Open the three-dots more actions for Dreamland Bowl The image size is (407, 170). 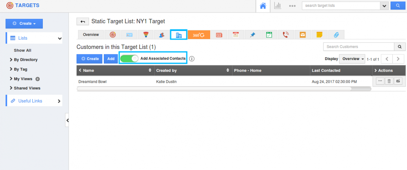[x=380, y=81]
